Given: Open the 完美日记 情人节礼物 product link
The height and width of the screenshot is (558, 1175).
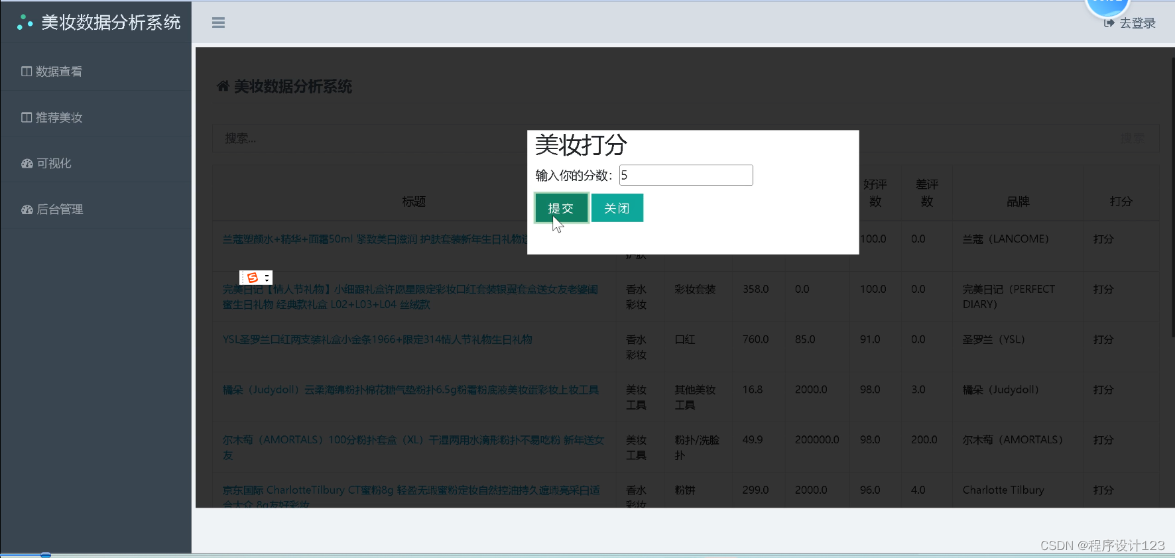Looking at the screenshot, I should [410, 297].
